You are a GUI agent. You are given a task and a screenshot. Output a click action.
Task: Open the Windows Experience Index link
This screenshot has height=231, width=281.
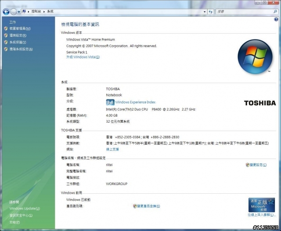point(135,102)
